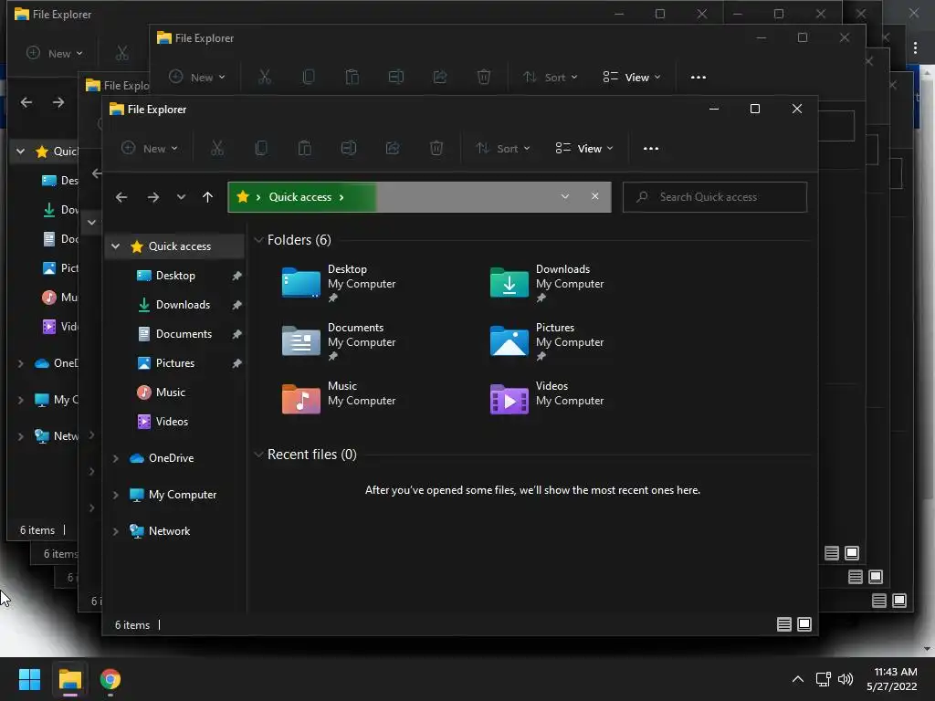Click the Rename icon in front window toolbar
Viewport: 935px width, 701px height.
point(348,149)
